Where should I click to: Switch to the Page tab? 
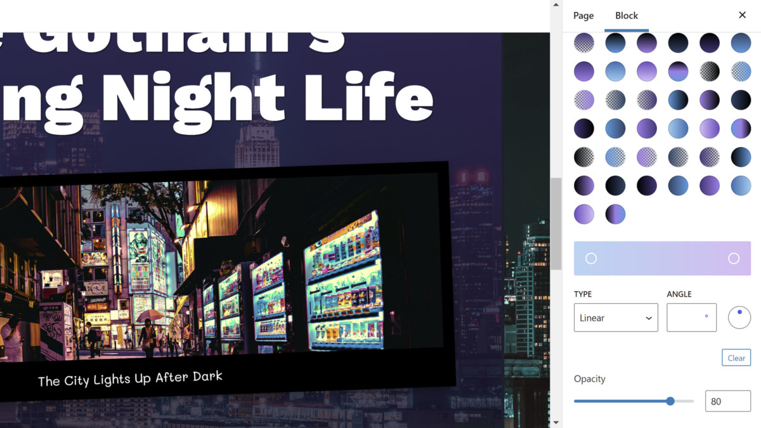coord(583,16)
